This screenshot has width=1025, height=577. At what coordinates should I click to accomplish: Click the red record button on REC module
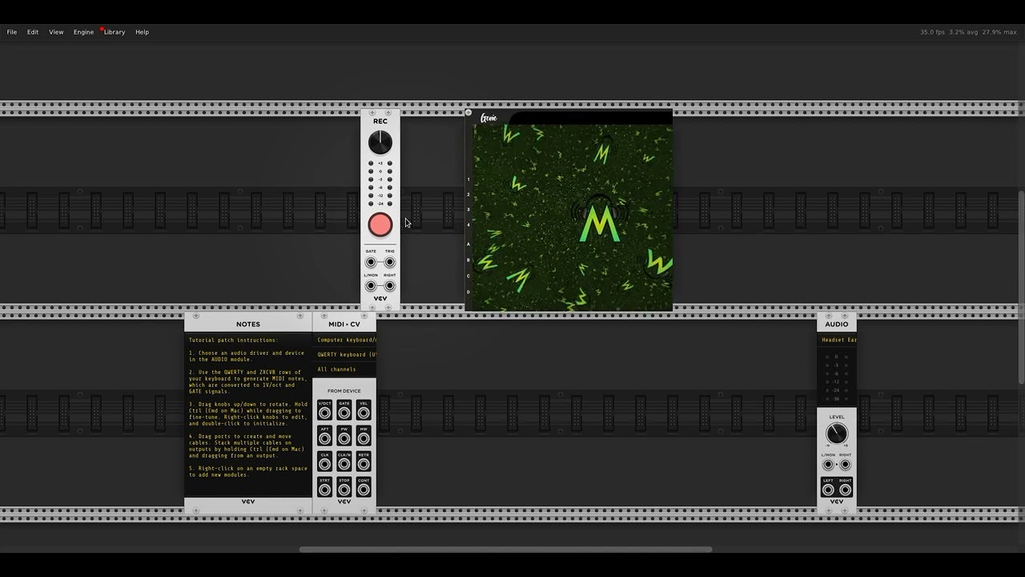(x=380, y=225)
